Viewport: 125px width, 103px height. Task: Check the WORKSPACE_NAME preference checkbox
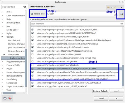(x=32, y=54)
